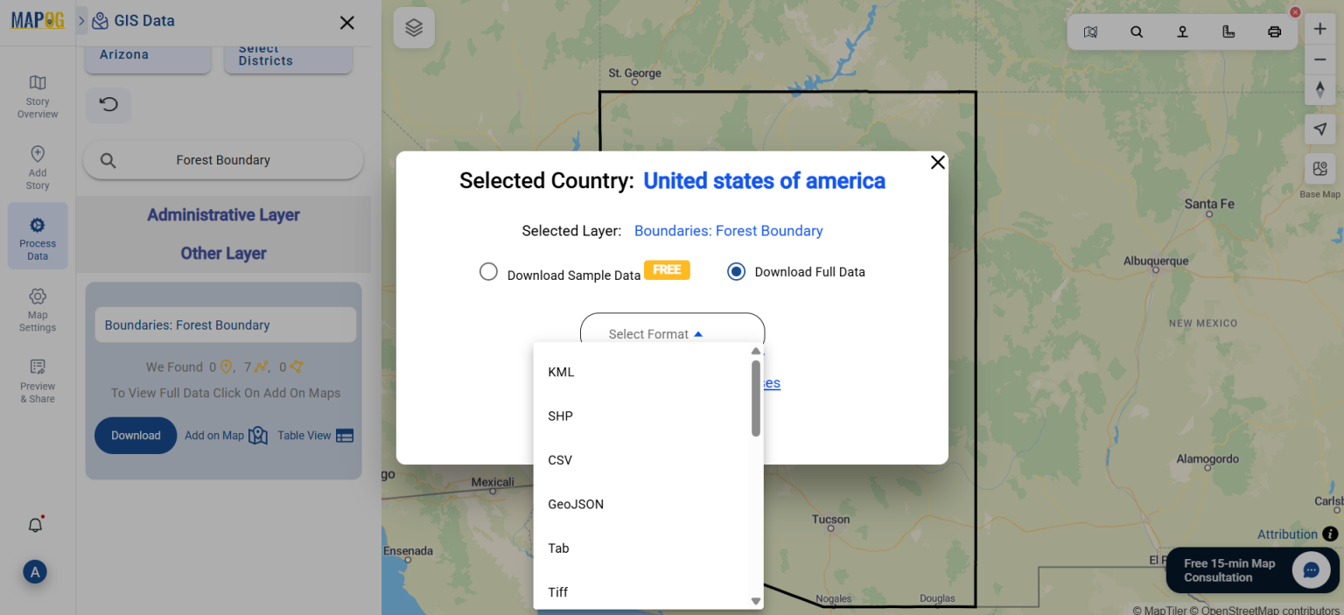Open the measuring ruler tool

tap(1228, 31)
